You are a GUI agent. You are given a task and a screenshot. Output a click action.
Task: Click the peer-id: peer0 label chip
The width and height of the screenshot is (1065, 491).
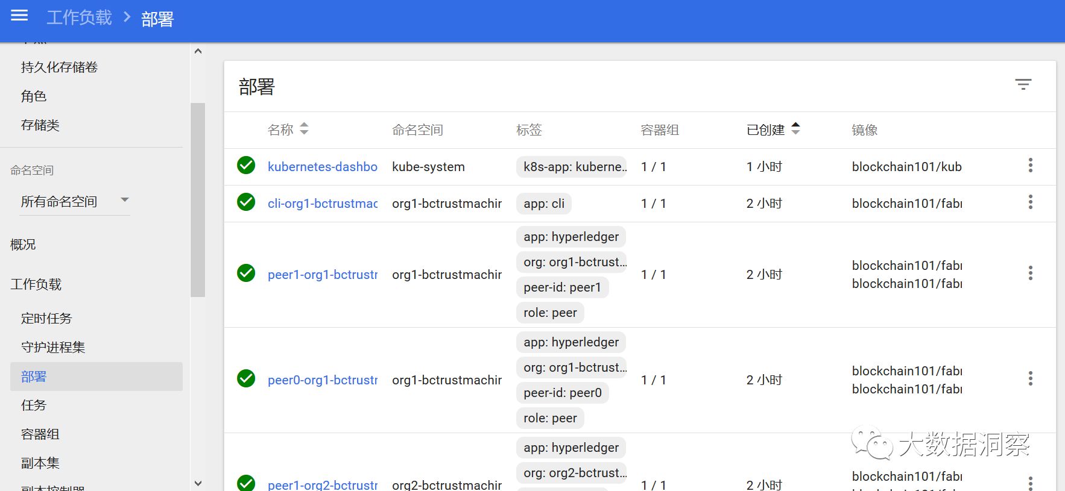click(563, 393)
